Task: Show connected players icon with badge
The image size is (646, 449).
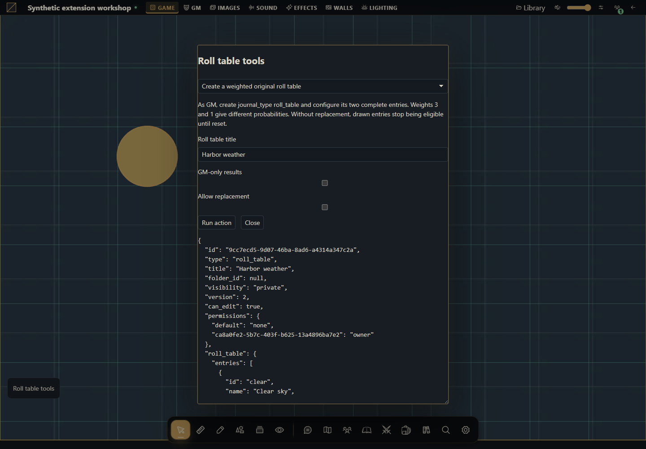Action: (618, 8)
